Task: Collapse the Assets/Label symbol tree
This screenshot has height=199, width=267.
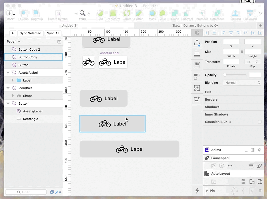Action: tap(8, 73)
